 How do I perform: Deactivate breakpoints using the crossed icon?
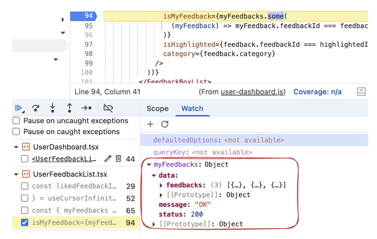click(108, 108)
